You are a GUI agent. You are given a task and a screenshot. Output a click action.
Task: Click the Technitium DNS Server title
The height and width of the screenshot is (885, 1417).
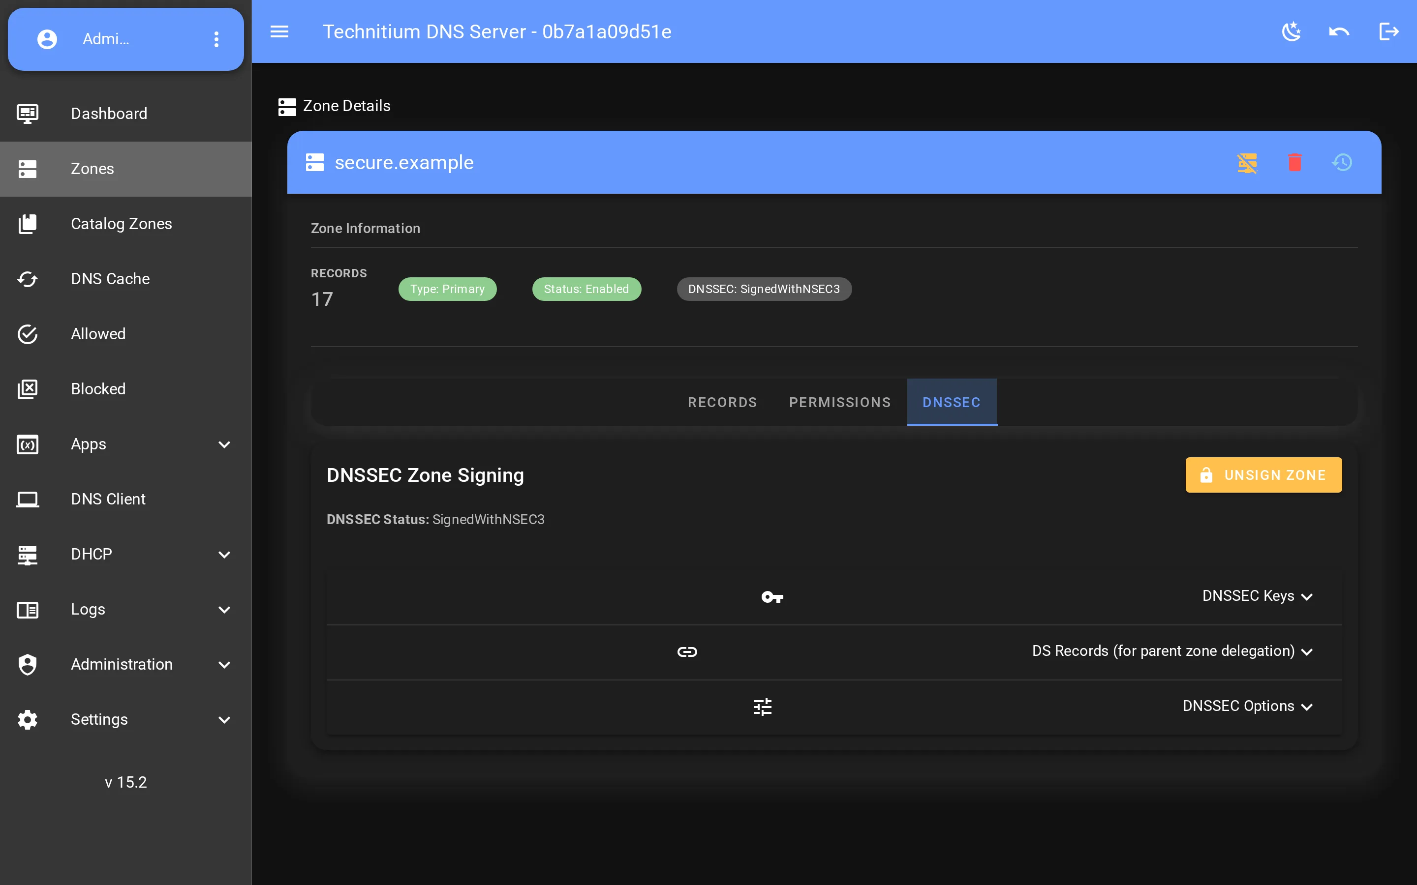[x=497, y=31]
